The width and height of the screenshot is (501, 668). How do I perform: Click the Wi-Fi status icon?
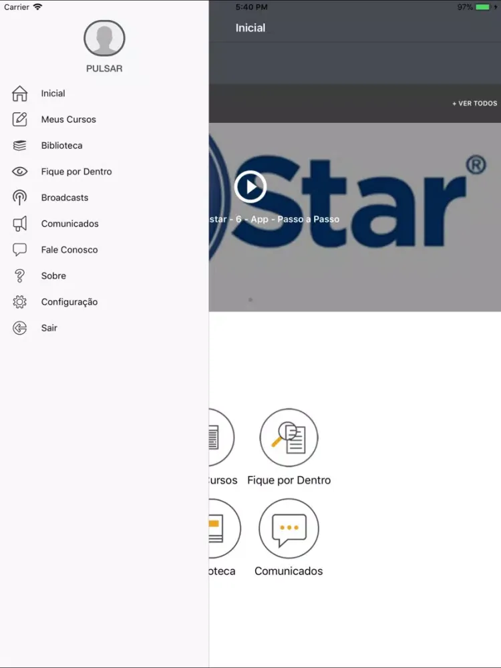(x=37, y=7)
